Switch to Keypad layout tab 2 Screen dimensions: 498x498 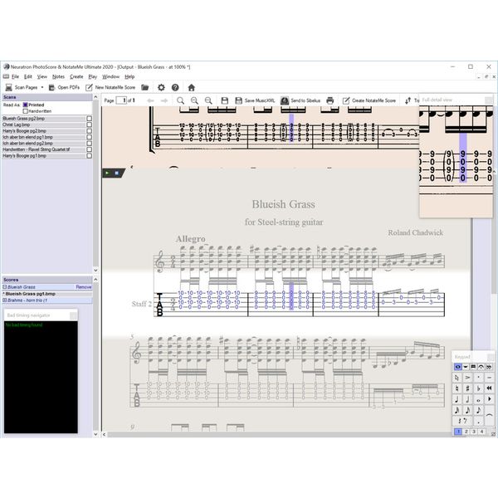click(x=466, y=432)
